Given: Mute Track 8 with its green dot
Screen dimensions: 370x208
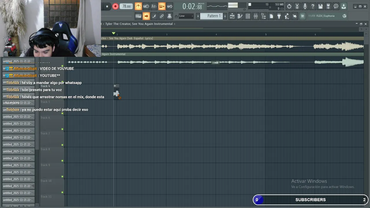Looking at the screenshot, I should click(62, 161).
